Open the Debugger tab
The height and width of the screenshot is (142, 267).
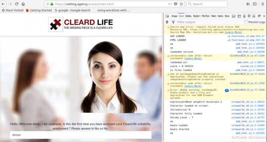tap(189, 16)
